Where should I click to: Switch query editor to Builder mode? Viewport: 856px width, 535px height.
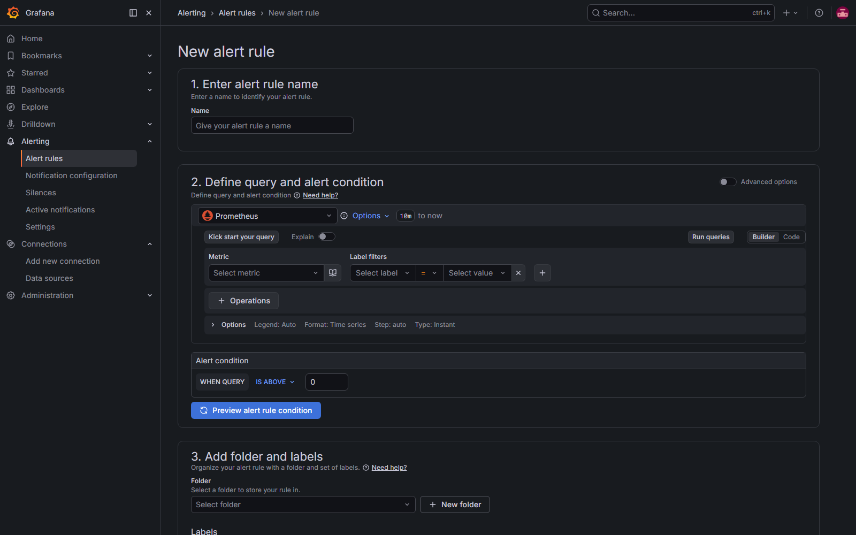[x=763, y=237]
